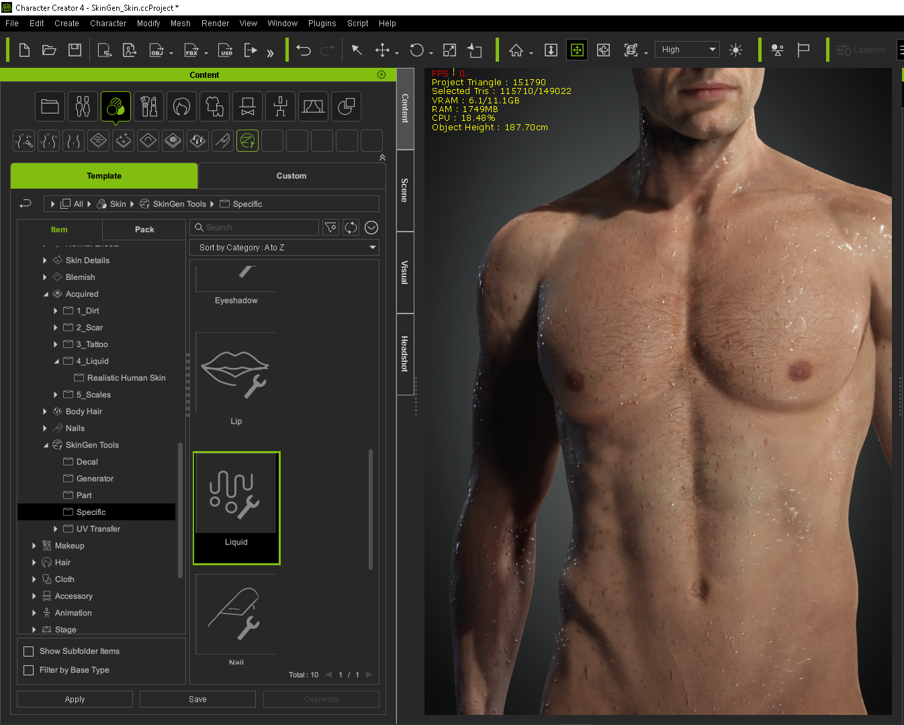Click Skin in breadcrumb path

118,204
